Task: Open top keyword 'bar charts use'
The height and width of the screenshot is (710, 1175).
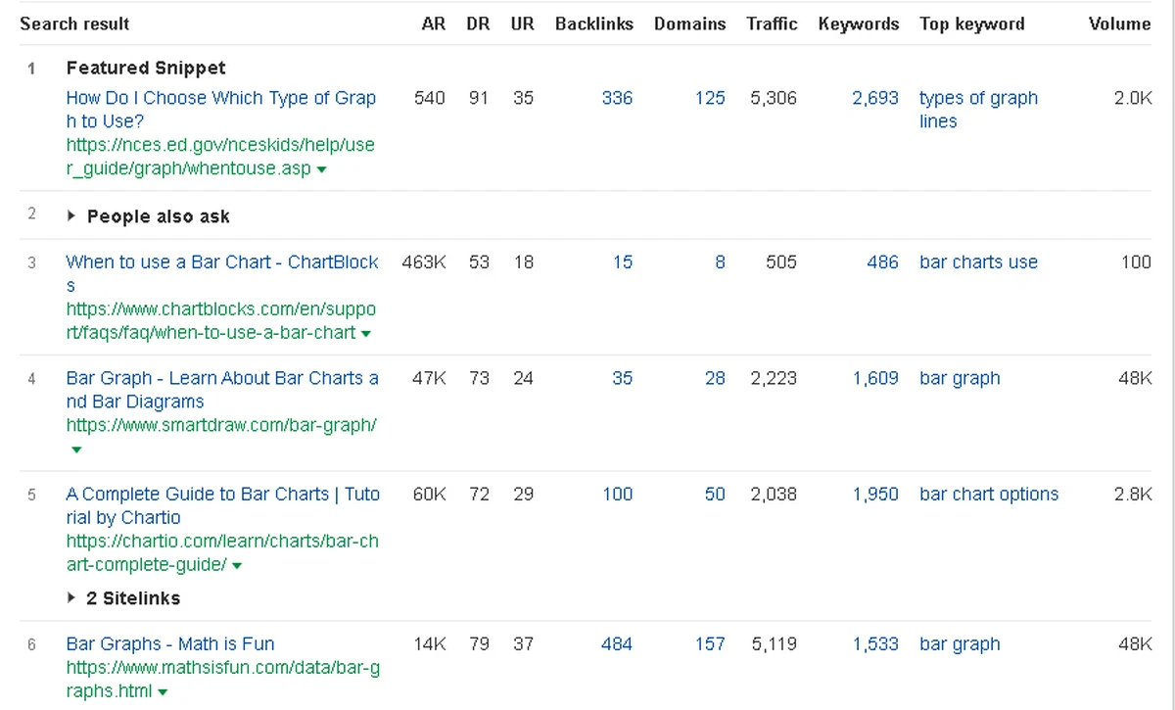Action: pyautogui.click(x=978, y=262)
